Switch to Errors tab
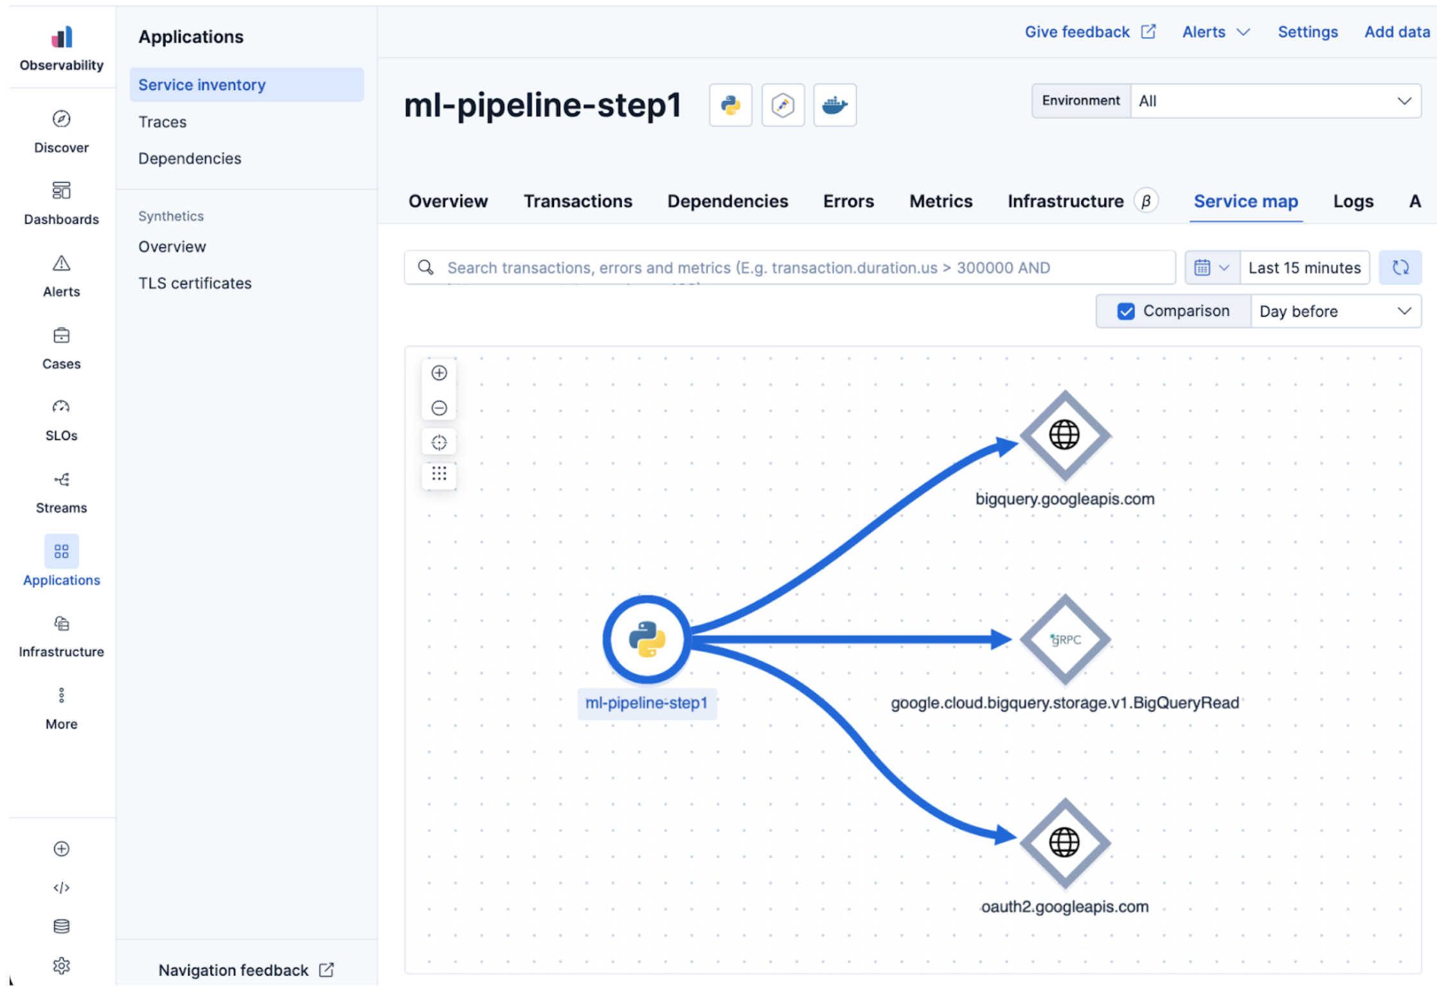The height and width of the screenshot is (989, 1437). point(848,201)
